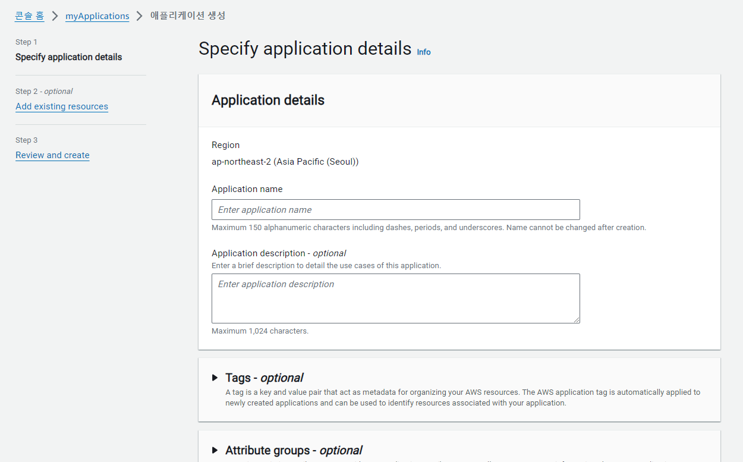Screen dimensions: 743x462
Task: Click the "Tags - optional" heading text
Action: coord(264,378)
